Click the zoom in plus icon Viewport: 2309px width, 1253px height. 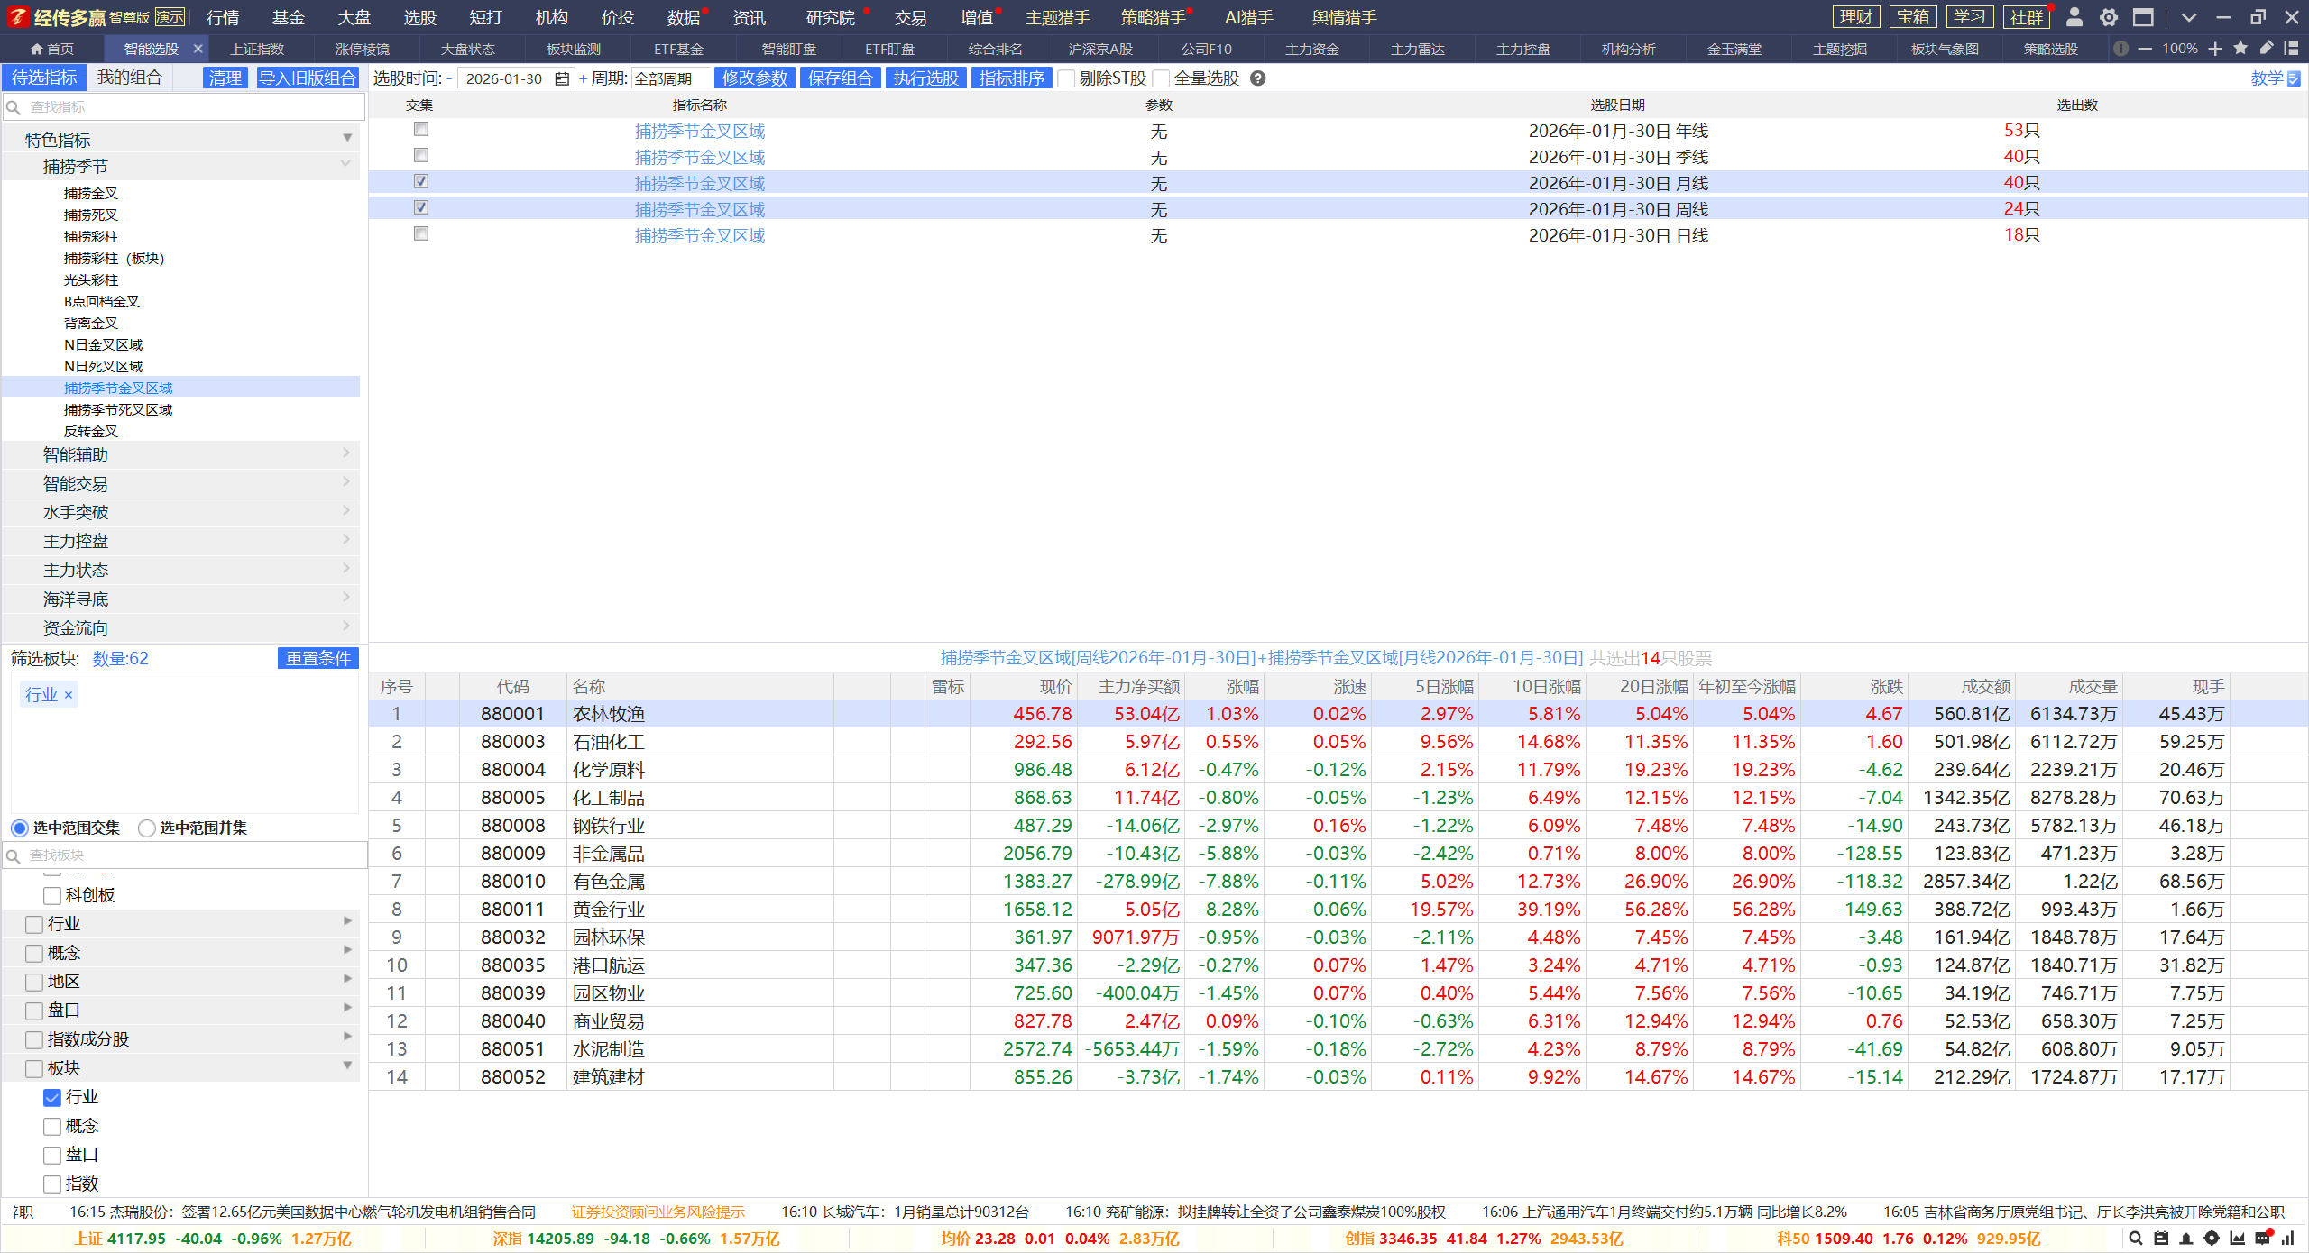(2215, 49)
